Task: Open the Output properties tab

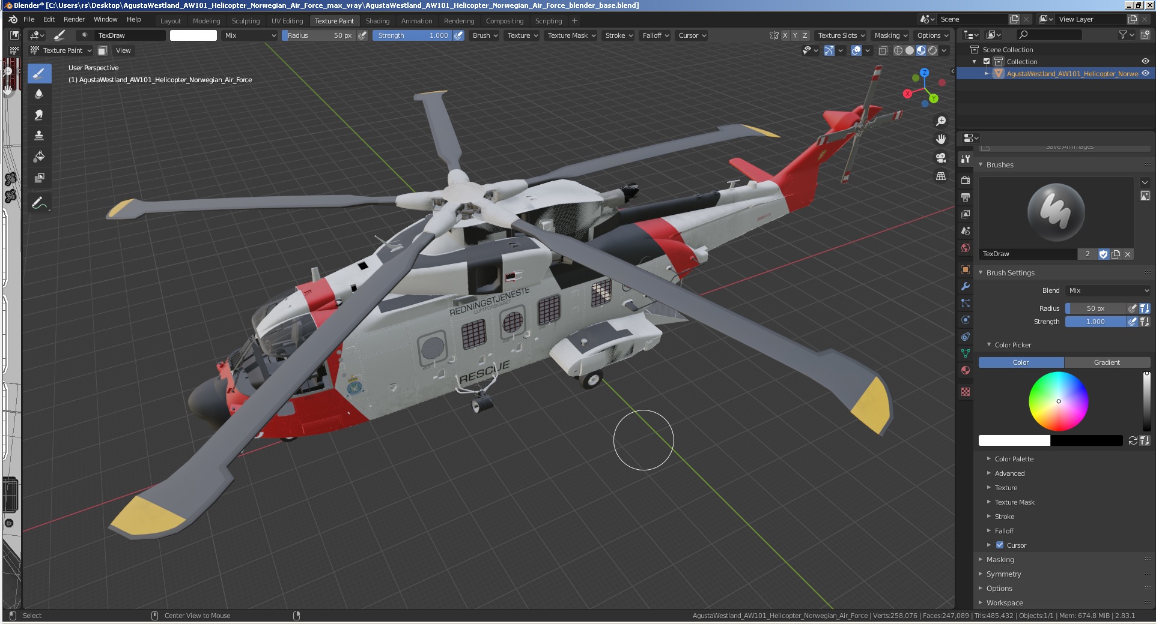Action: pyautogui.click(x=966, y=197)
